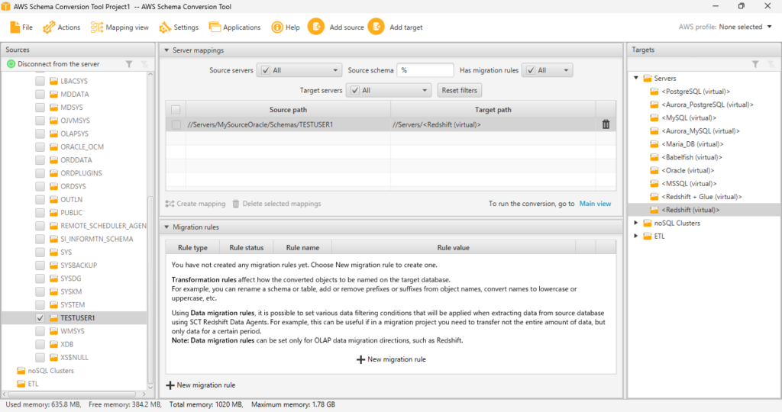The width and height of the screenshot is (782, 412).
Task: Open the Source servers dropdown
Action: click(x=299, y=70)
